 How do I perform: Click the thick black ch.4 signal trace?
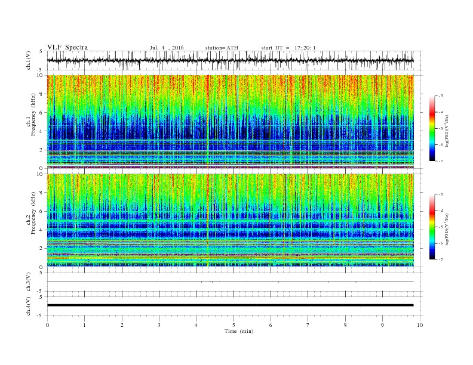230,305
